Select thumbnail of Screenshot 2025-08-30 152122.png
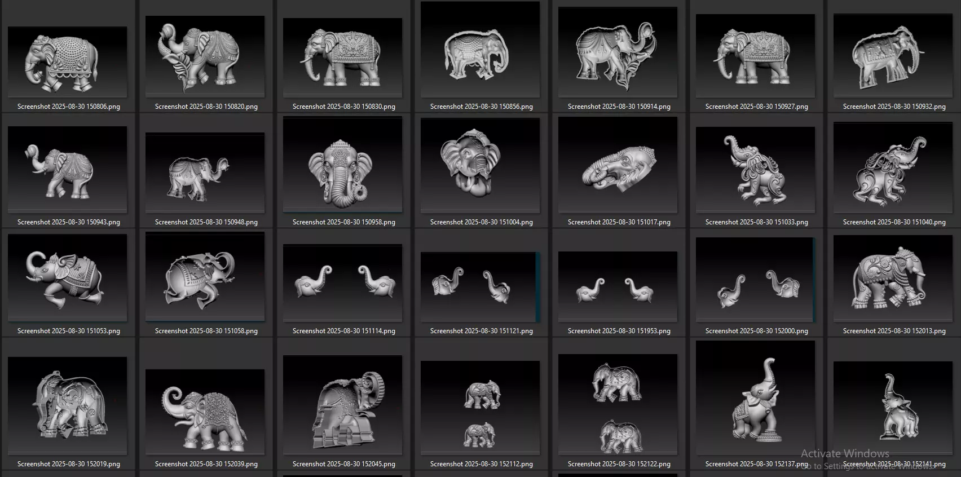Viewport: 961px width, 477px height. coord(618,404)
